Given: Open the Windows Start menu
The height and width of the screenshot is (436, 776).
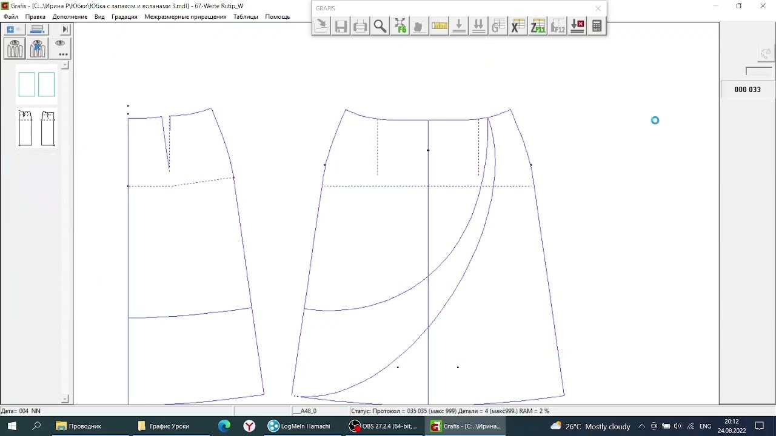Looking at the screenshot, I should [x=12, y=426].
